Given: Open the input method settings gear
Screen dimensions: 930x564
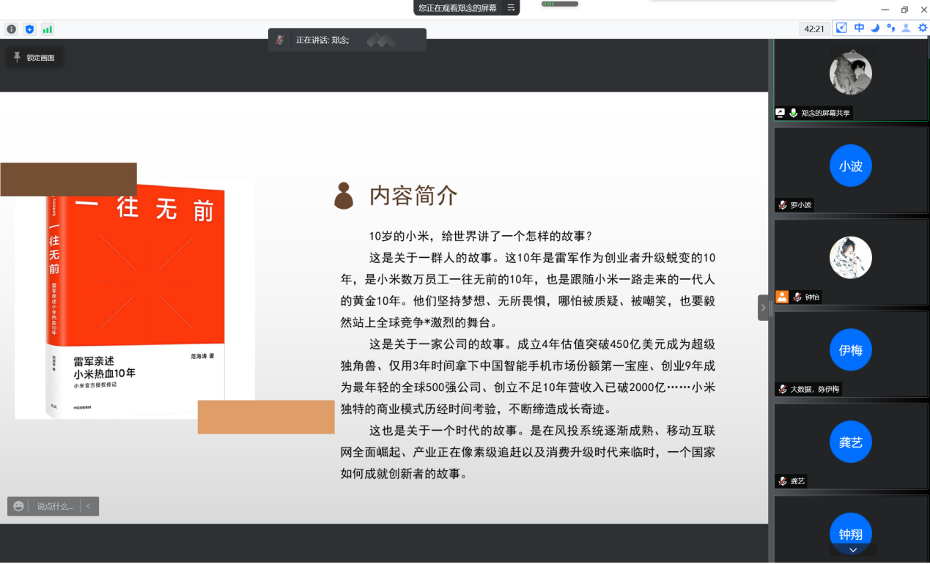Looking at the screenshot, I should [x=923, y=28].
